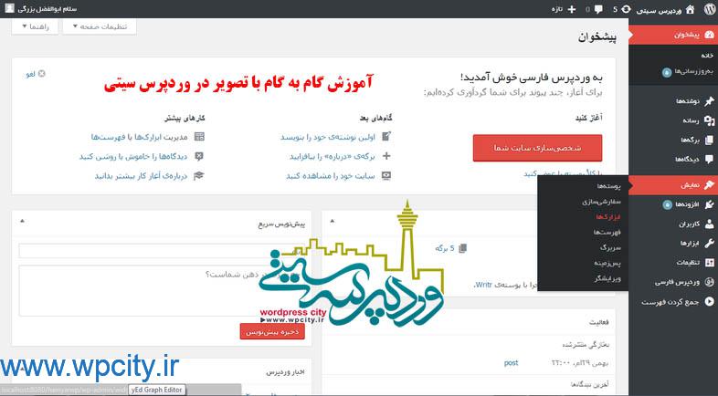Viewport: 718px width, 396px height.
Task: Click the وردپرس سیتی site name in admin bar
Action: [659, 10]
